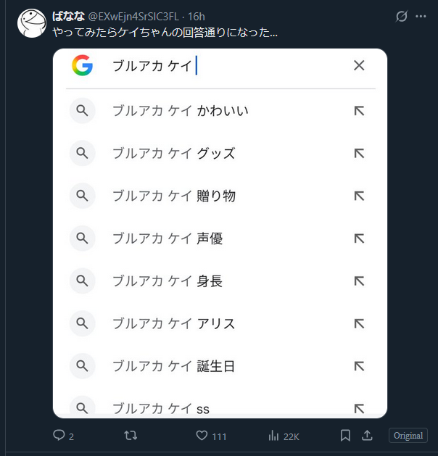Open the three-dot more options menu
Viewport: 438px width, 456px height.
[421, 16]
